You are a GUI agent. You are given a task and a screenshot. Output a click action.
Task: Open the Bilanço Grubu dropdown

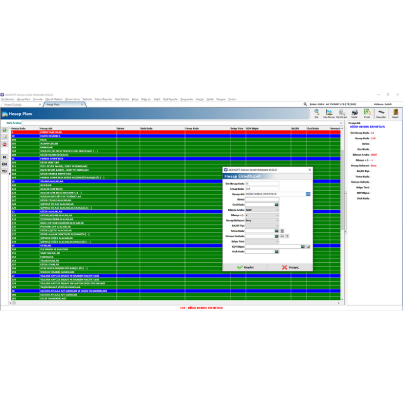tap(277, 210)
